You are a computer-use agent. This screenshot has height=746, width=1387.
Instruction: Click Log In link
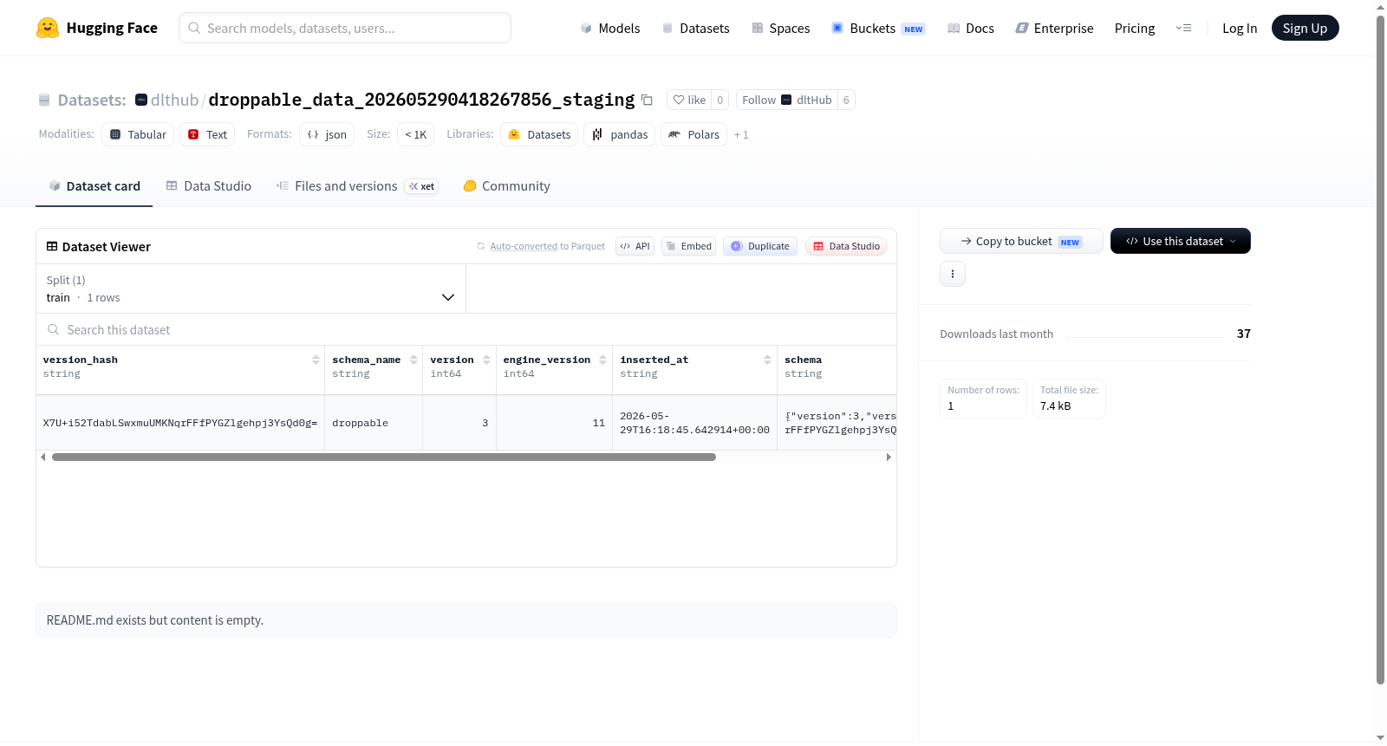(1240, 28)
